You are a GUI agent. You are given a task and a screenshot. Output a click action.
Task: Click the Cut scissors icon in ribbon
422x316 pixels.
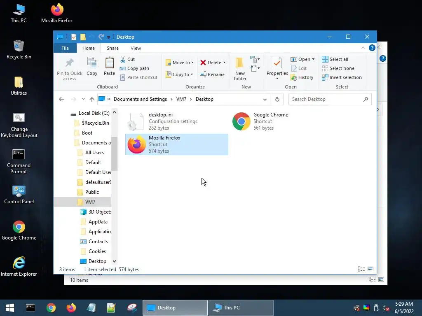(x=123, y=59)
